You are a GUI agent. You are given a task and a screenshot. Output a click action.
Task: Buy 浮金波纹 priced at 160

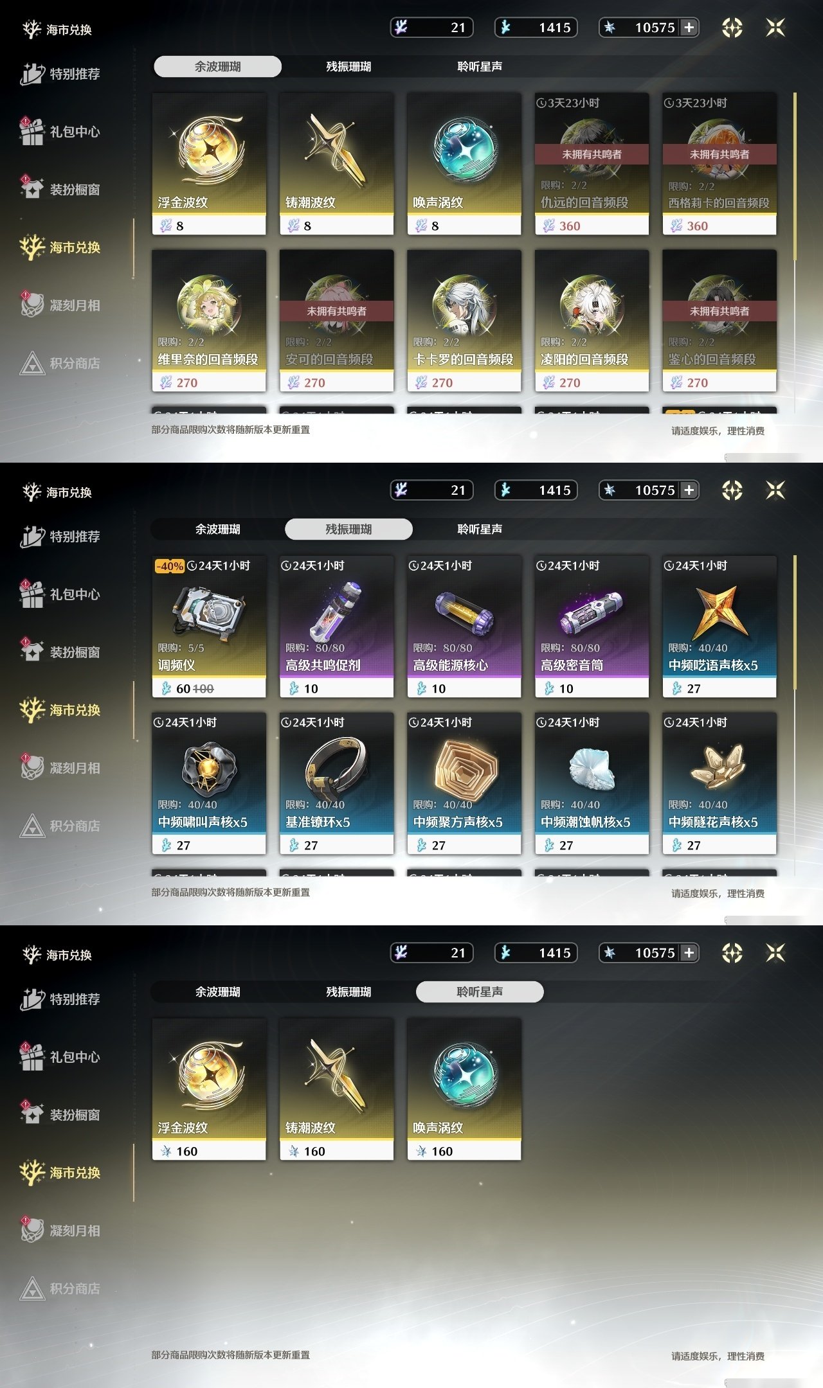coord(209,1089)
